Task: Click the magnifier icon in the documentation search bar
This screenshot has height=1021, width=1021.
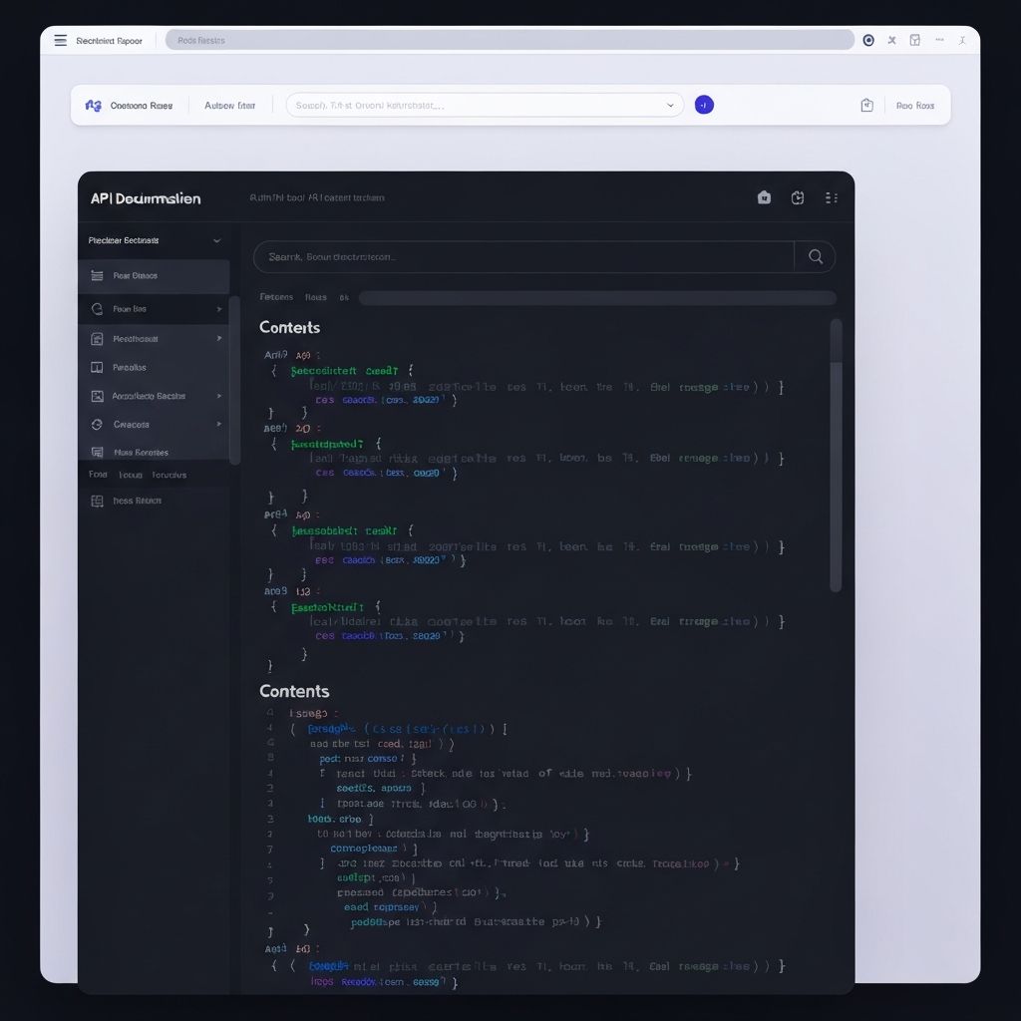Action: point(816,256)
